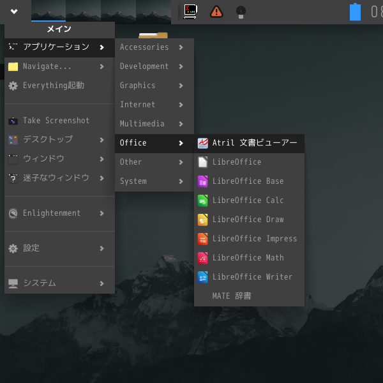Open MATE 辞書 dictionary entry

pos(232,296)
